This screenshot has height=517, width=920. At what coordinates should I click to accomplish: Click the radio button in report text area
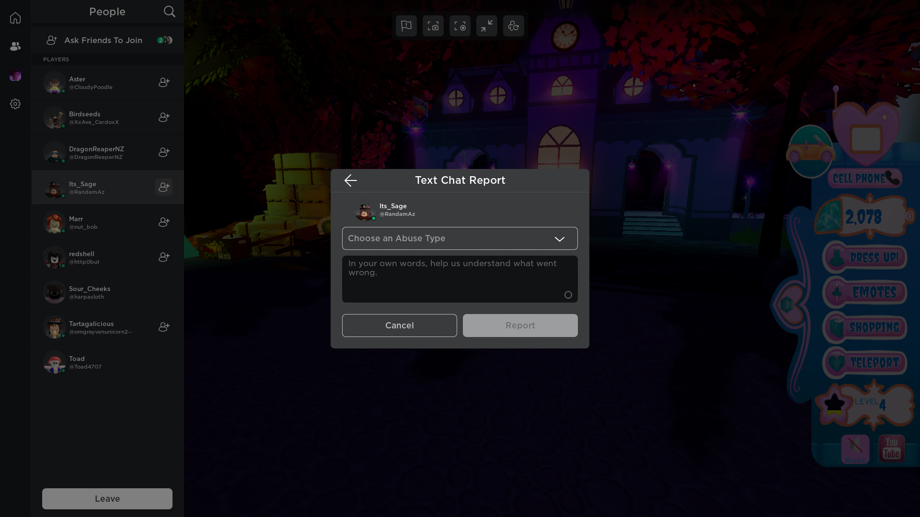point(568,295)
